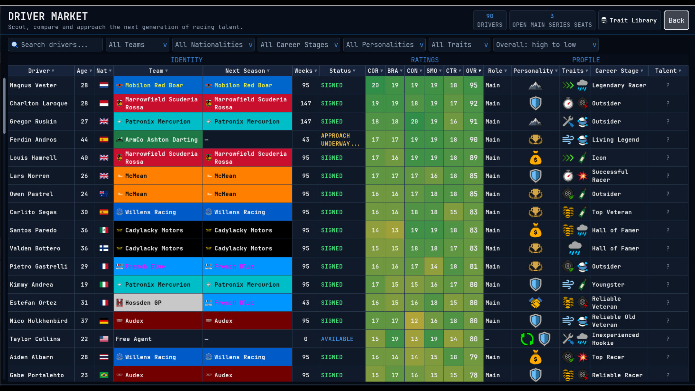Sort by the Driver column header
This screenshot has height=391, width=695.
[x=41, y=71]
